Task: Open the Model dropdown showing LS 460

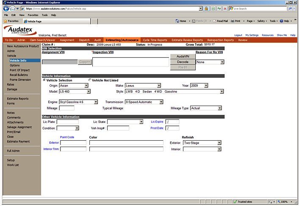Action: [x=75, y=92]
